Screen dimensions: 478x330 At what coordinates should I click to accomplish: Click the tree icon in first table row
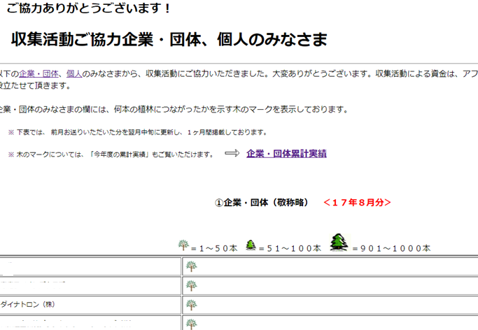191,266
